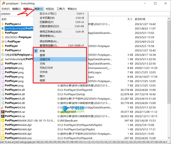Click the dll icon of 30,778 KB PotPlayer64.dll in D:\3-PotPlayer\PotPlayer64

3,90
